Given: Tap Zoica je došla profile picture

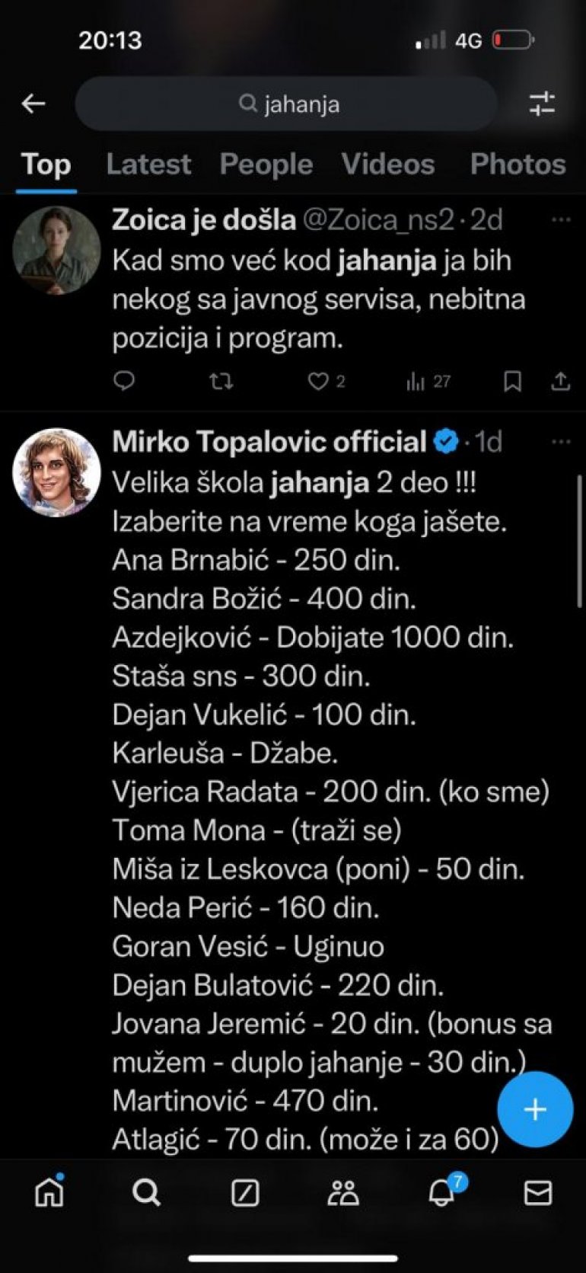Looking at the screenshot, I should pyautogui.click(x=56, y=250).
